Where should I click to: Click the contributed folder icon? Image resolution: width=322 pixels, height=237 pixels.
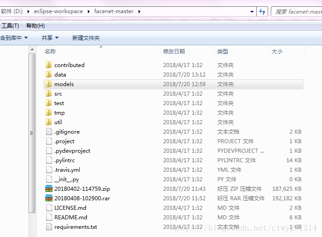click(x=48, y=65)
